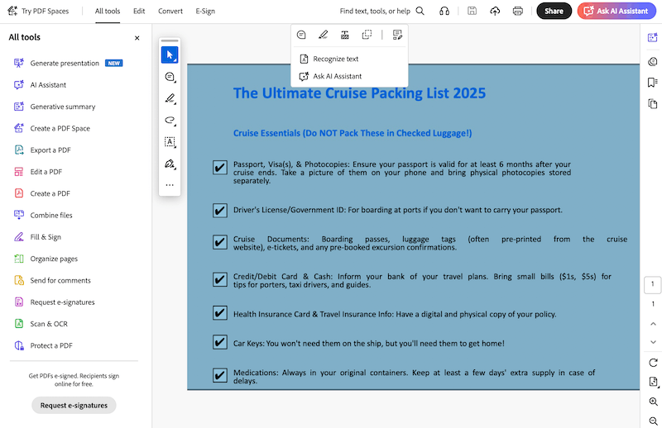Open Scan & OCR tool
Screen dimensions: 662x428
41,324
